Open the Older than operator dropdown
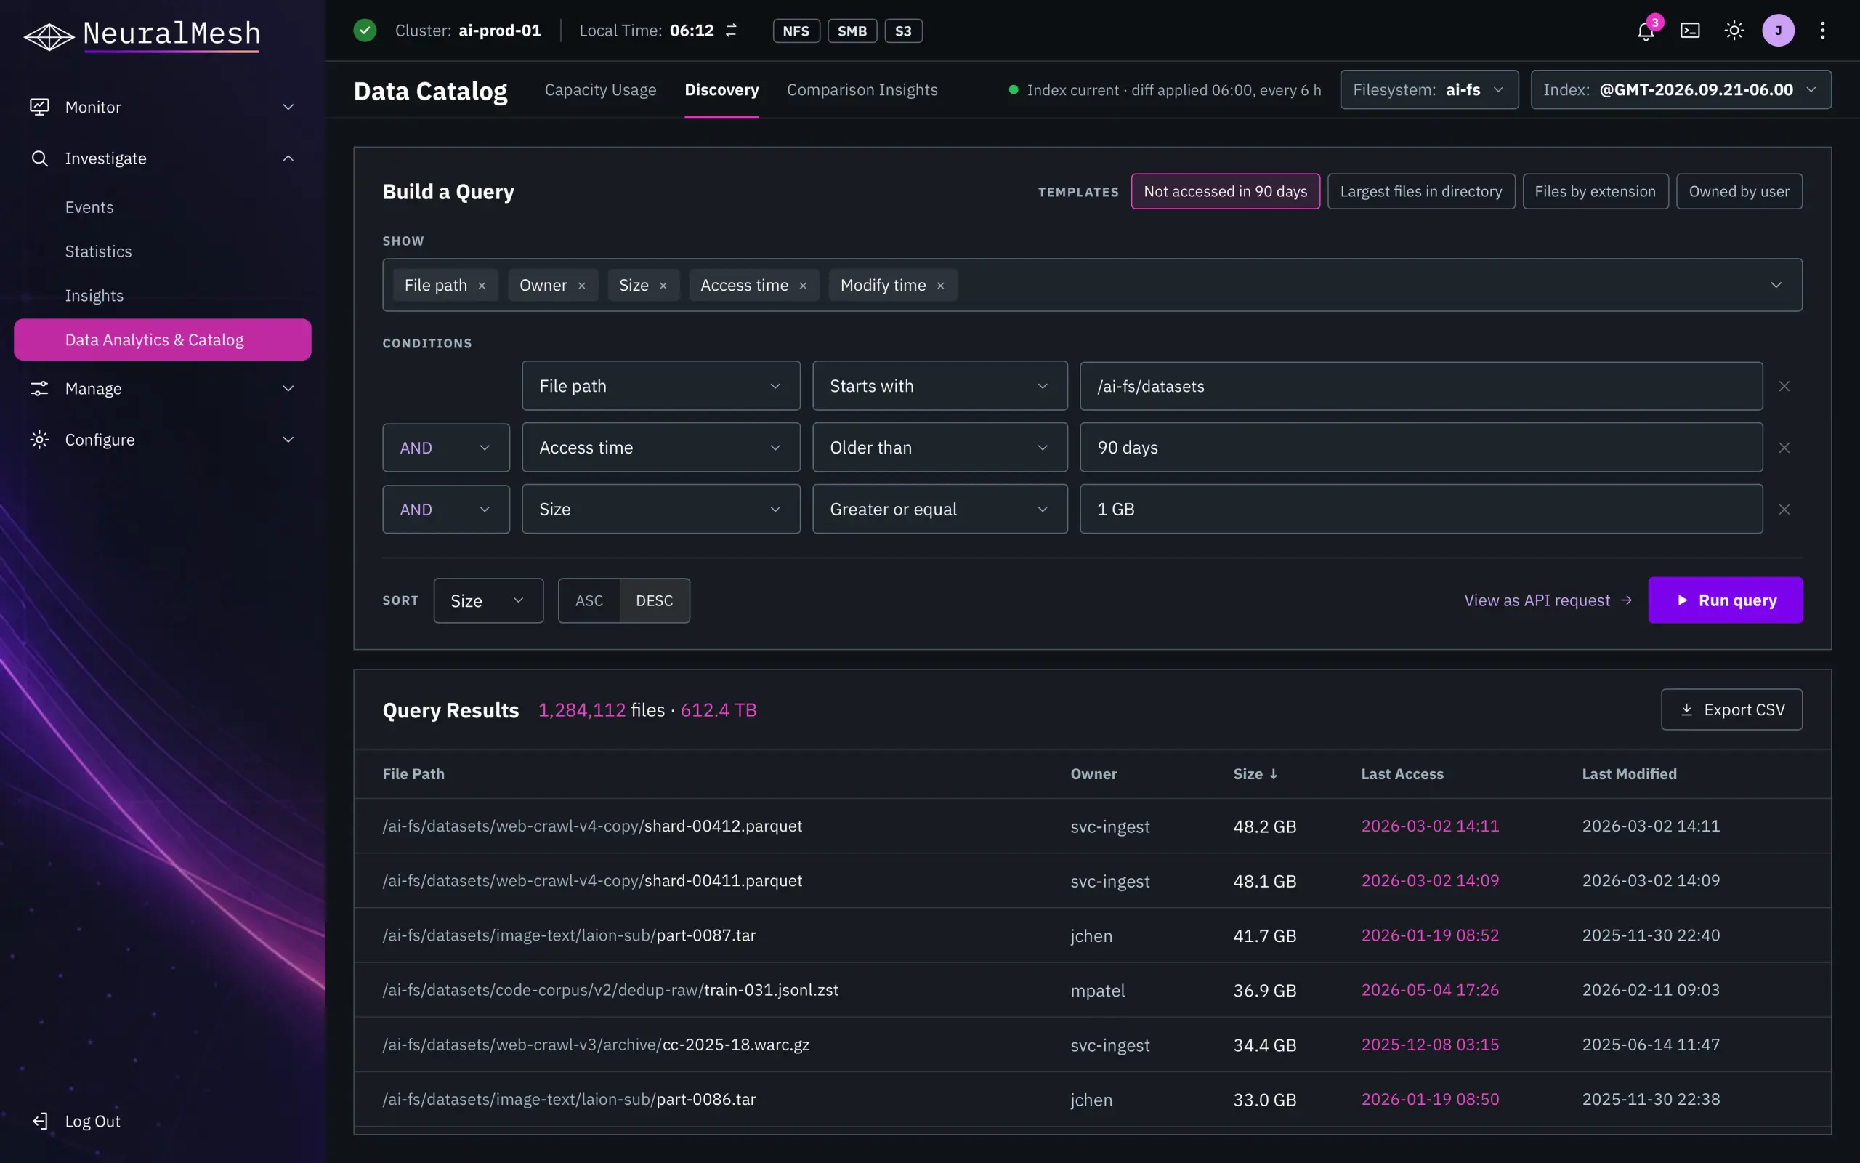1860x1163 pixels. [x=939, y=448]
